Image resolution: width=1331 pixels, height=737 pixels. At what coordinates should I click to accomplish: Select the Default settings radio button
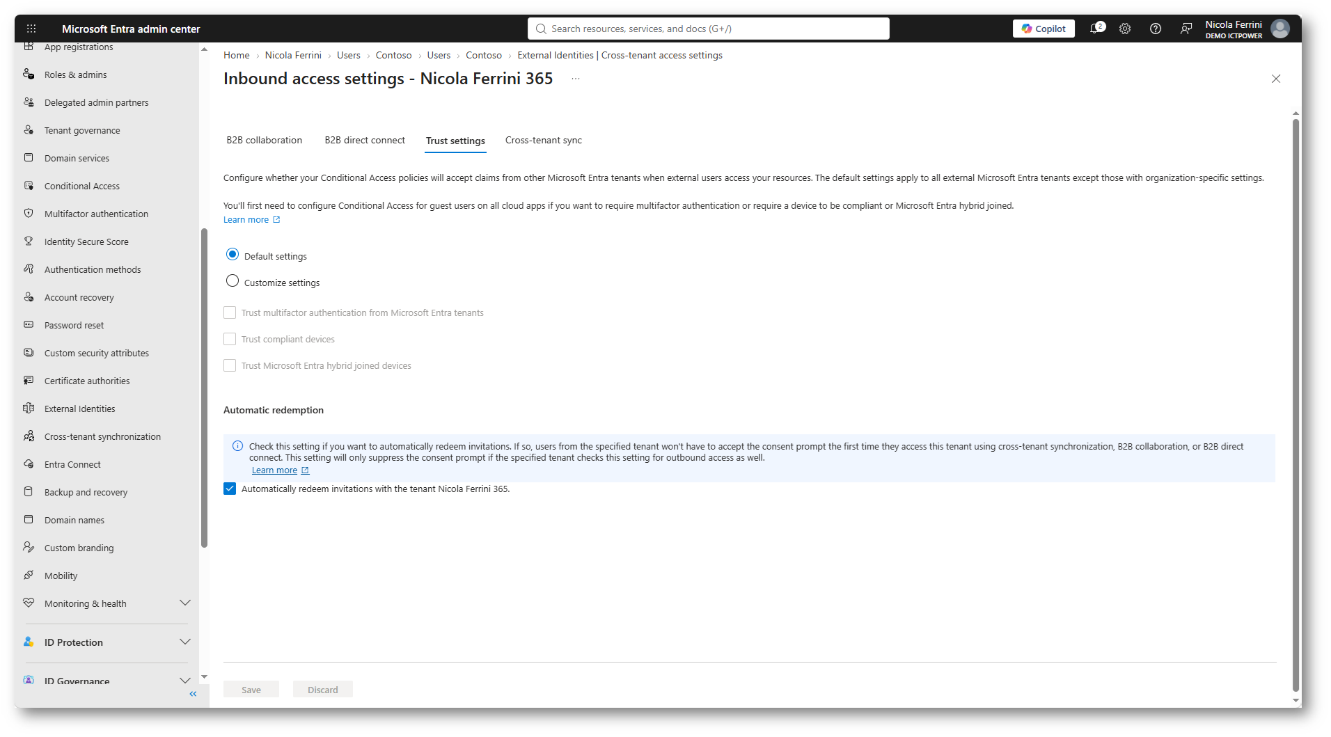point(233,255)
